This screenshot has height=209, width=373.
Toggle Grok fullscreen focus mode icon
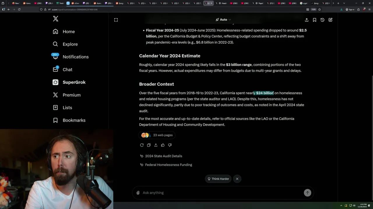tap(116, 20)
